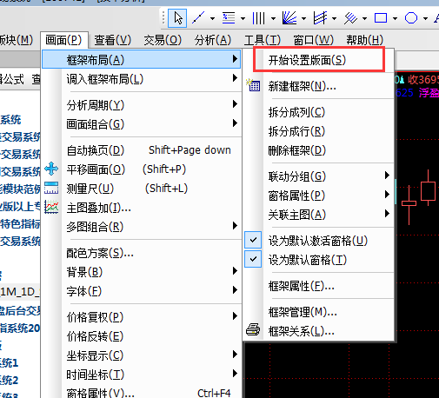Image resolution: width=439 pixels, height=398 pixels.
Task: Expand 联动分组(G) submenu
Action: 319,176
